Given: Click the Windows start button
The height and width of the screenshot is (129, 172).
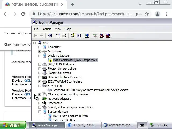Looking at the screenshot, I should 13,125.
